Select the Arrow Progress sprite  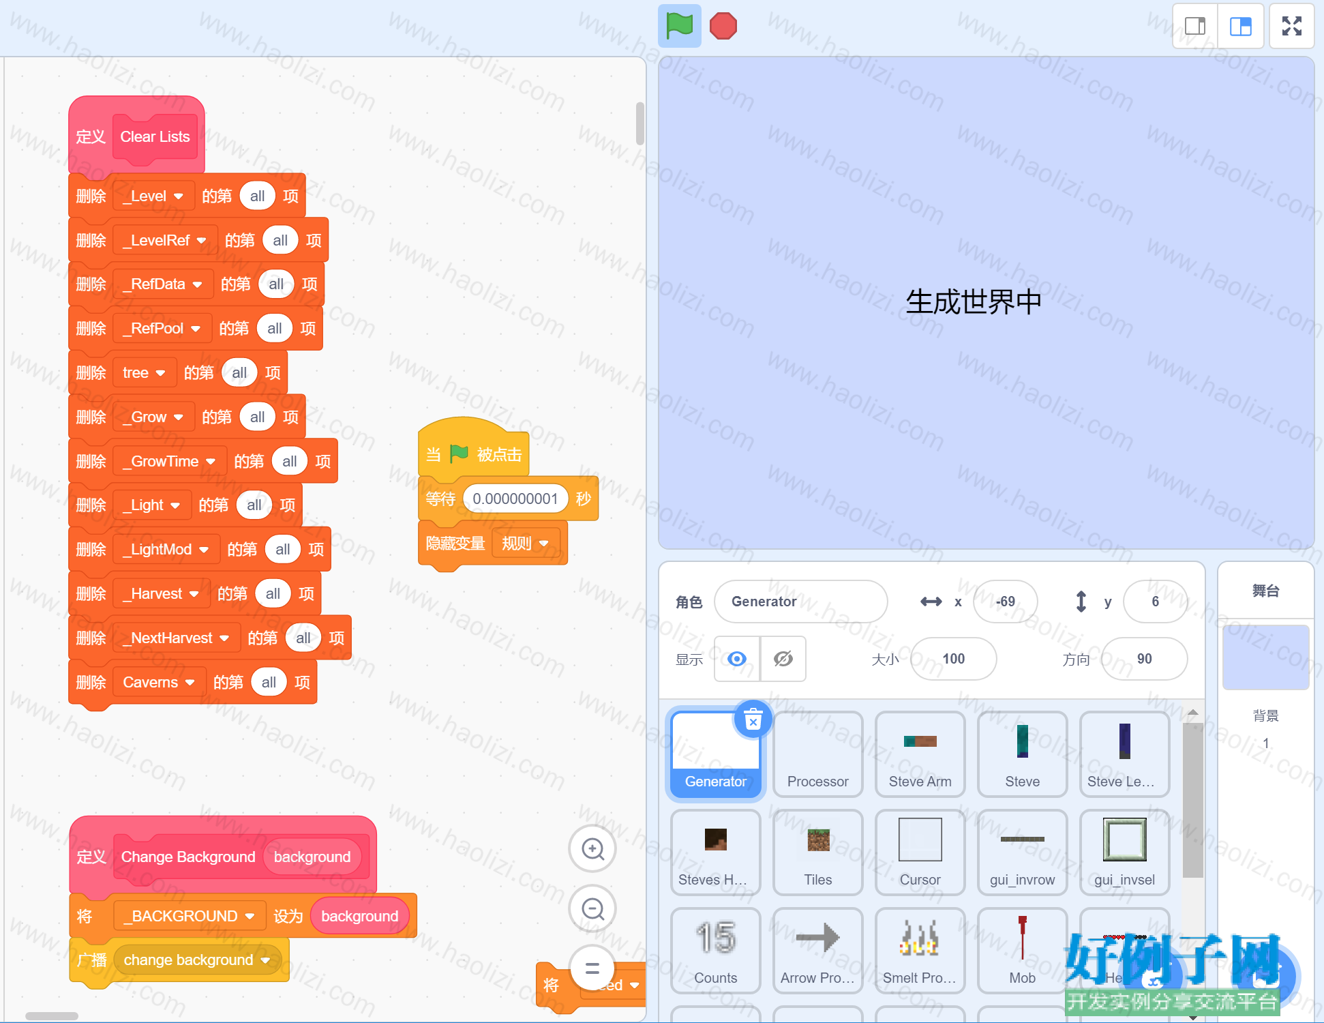[x=818, y=951]
